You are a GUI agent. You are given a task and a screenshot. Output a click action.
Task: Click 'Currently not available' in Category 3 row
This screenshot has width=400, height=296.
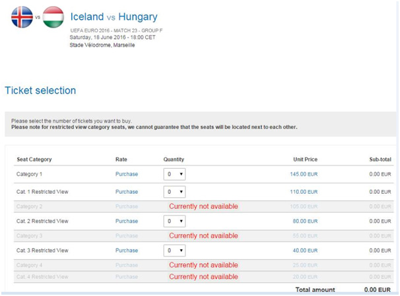click(x=203, y=235)
